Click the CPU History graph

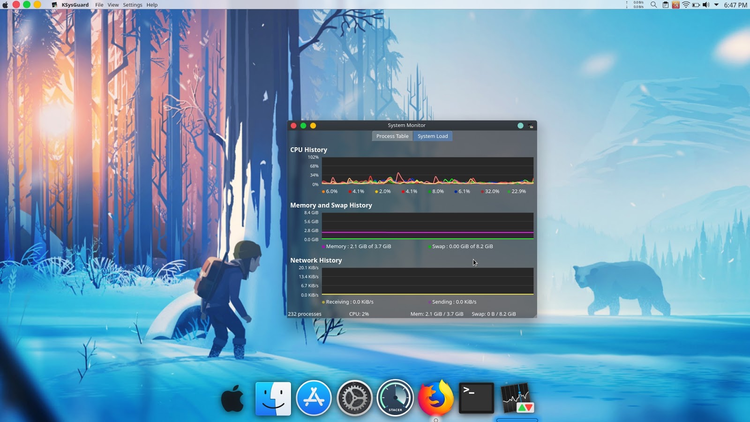point(427,171)
